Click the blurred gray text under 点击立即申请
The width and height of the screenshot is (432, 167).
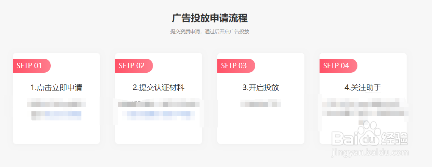point(56,103)
